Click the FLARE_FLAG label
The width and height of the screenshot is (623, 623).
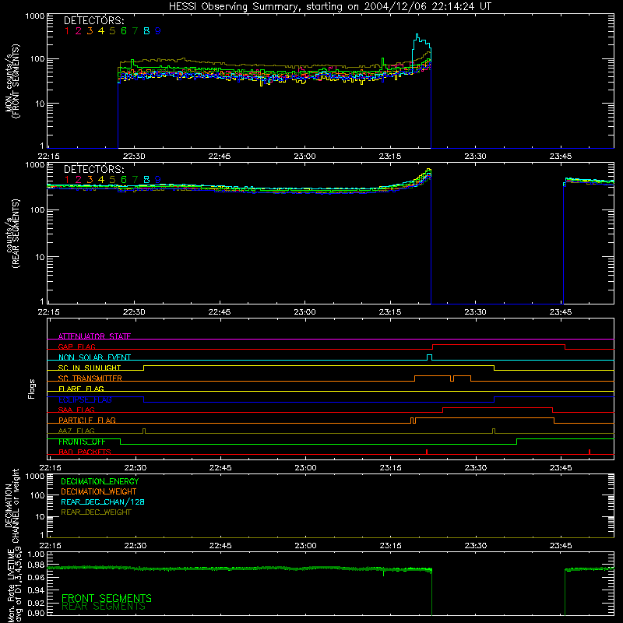point(81,389)
